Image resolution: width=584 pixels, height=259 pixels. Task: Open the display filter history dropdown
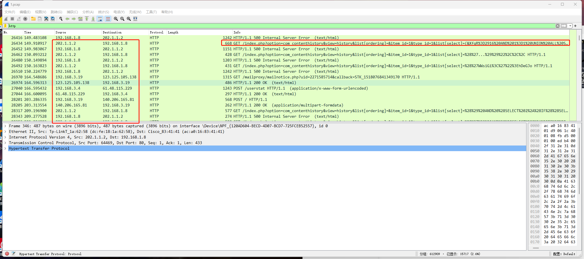click(x=570, y=26)
